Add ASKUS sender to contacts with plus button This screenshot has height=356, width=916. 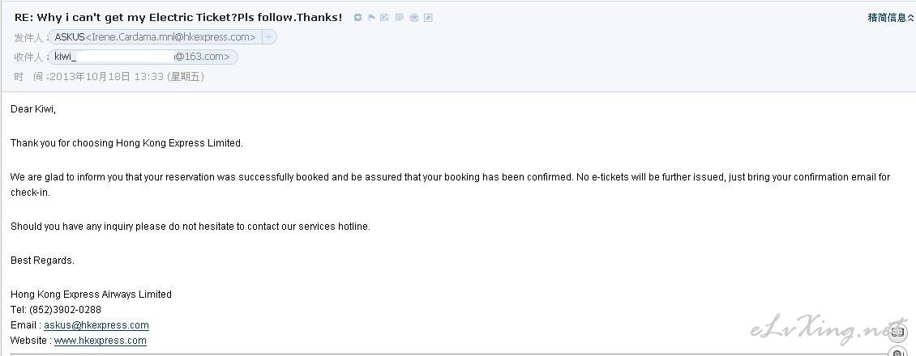[x=269, y=37]
